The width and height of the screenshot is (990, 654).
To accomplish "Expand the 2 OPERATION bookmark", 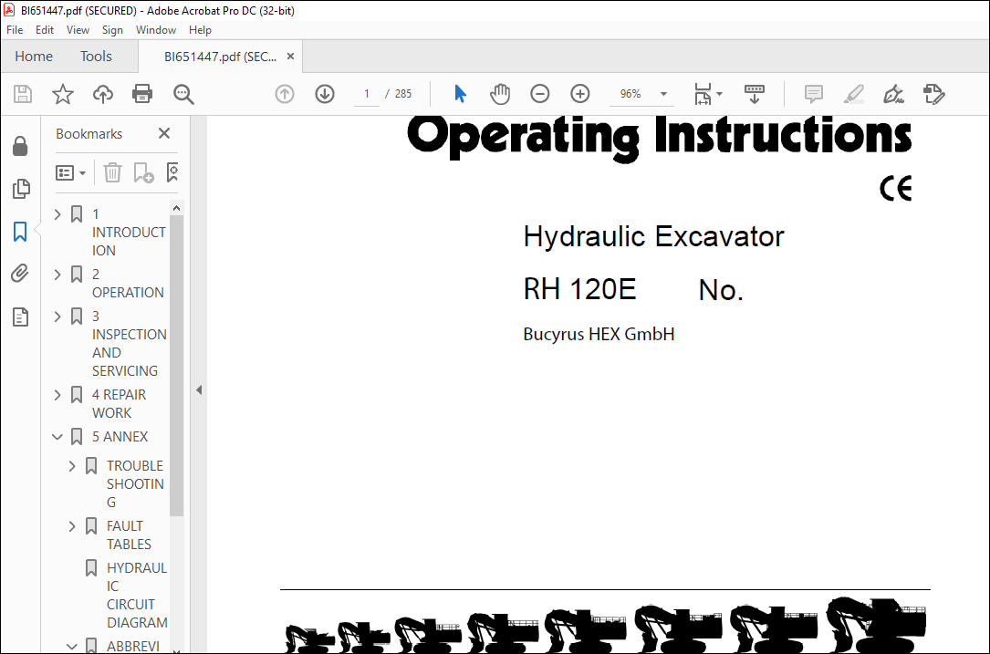I will tap(57, 275).
